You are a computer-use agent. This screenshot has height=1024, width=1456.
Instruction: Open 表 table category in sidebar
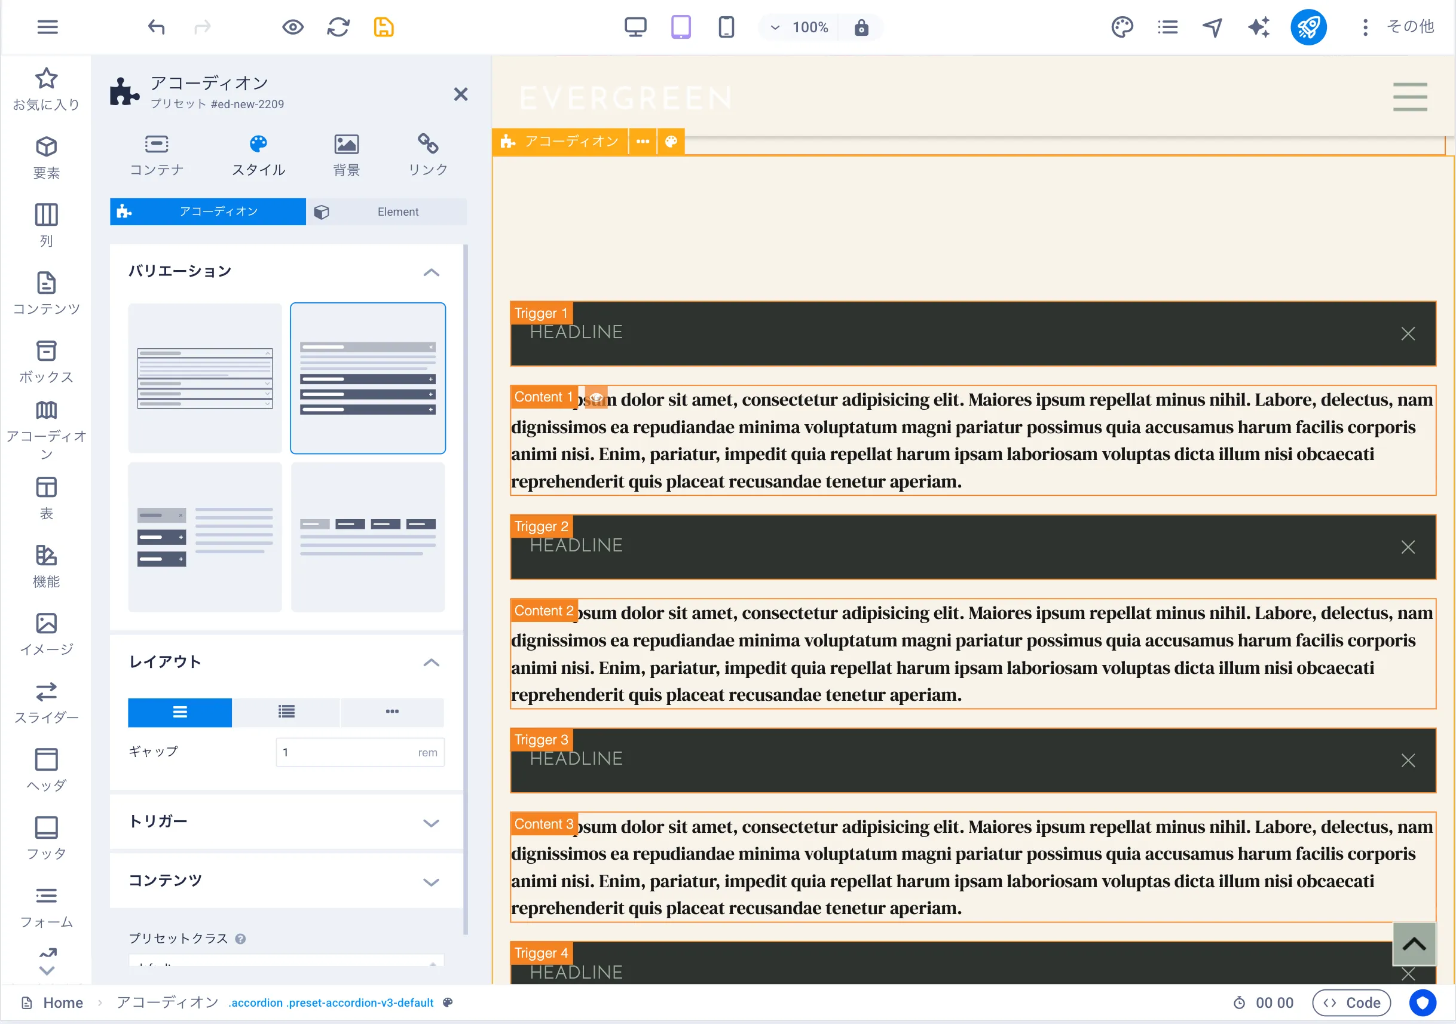tap(46, 498)
